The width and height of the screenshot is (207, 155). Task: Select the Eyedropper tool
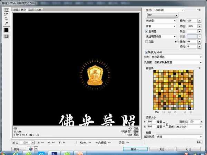[6, 24]
